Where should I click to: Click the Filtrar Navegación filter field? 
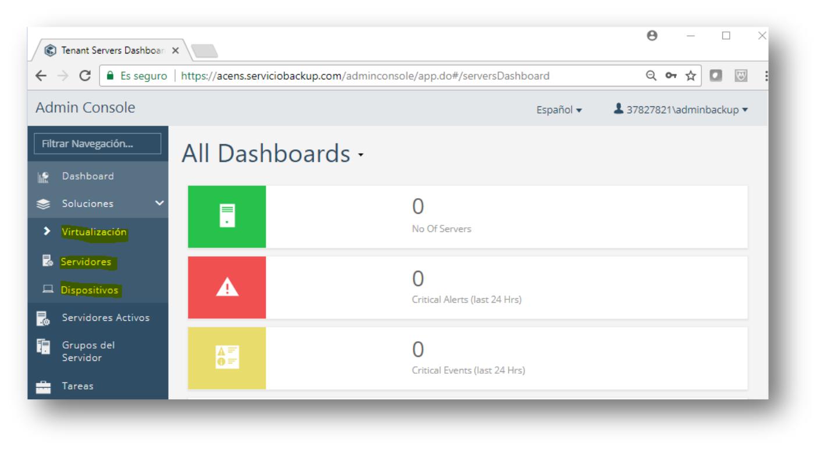point(98,144)
